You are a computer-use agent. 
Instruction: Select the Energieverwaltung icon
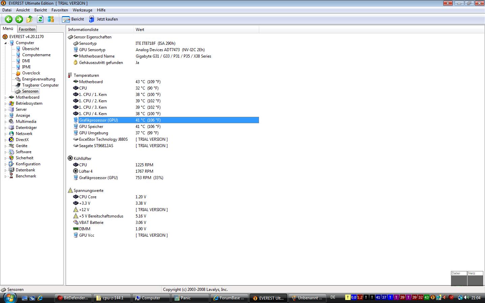coord(18,79)
